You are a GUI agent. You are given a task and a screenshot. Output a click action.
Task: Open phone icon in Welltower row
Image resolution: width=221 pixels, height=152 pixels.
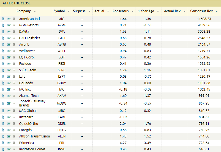click(x=3, y=51)
